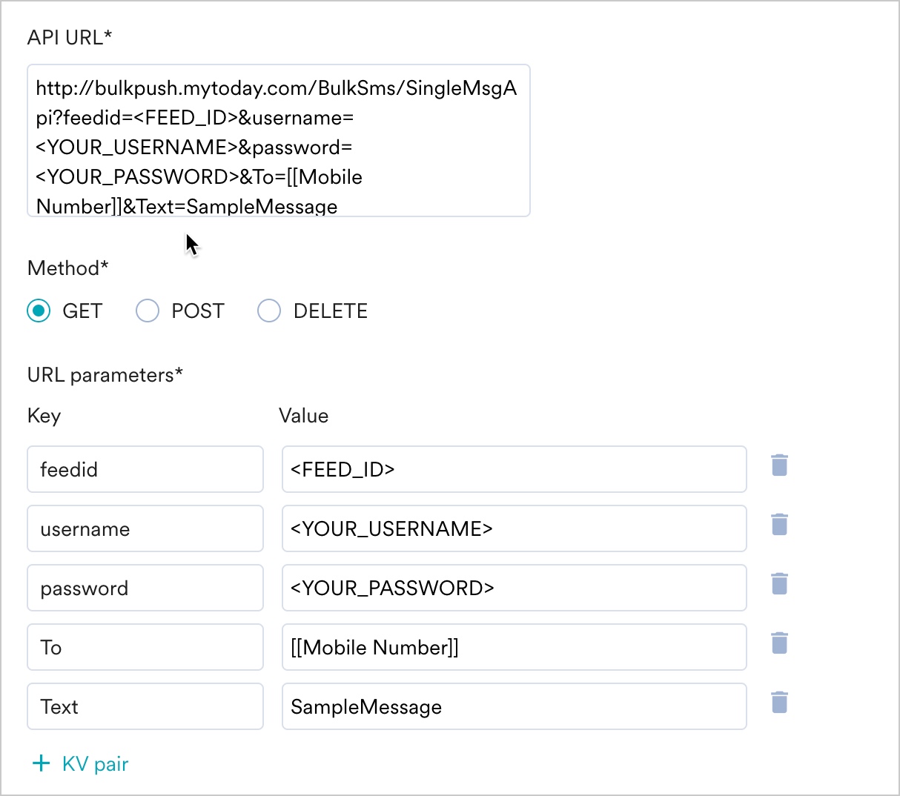Click into the API URL text area
The height and width of the screenshot is (796, 900).
tap(279, 141)
